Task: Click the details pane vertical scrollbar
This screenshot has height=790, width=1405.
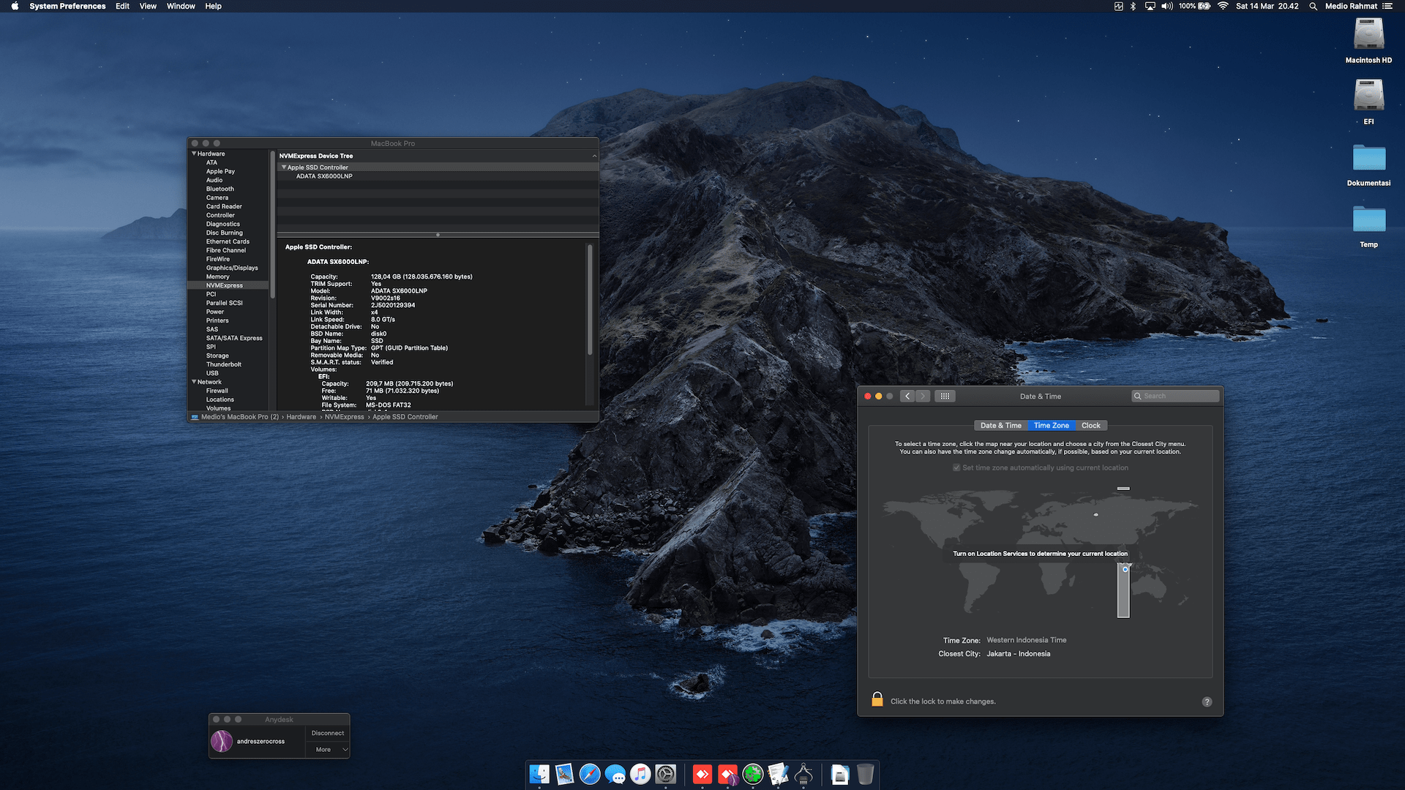Action: 589,300
